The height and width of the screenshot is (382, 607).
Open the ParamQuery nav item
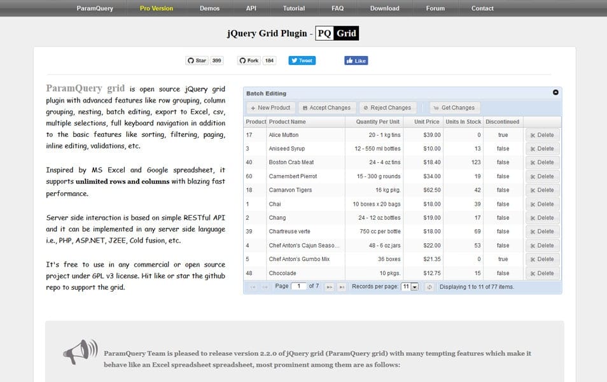point(95,8)
